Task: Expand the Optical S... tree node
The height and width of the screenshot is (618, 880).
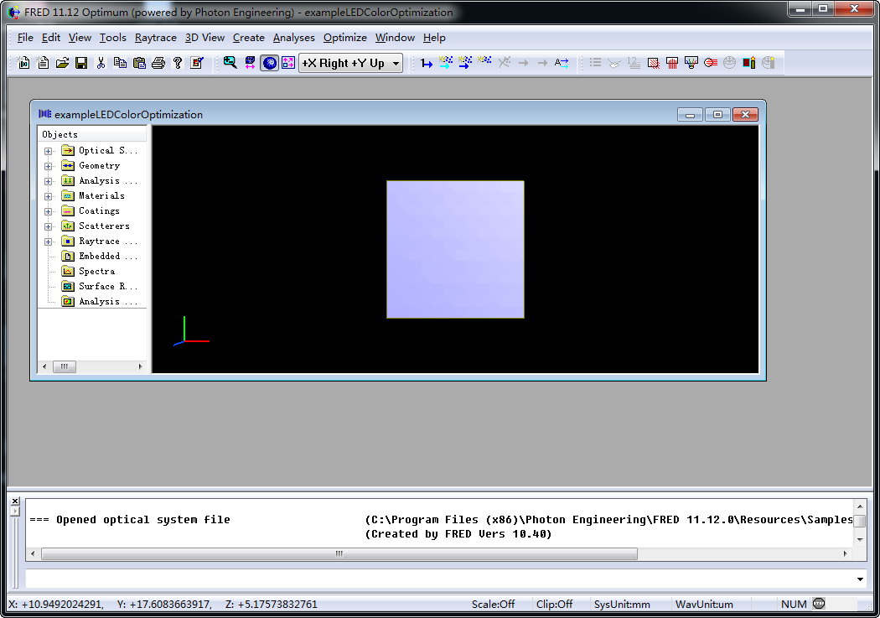Action: click(x=49, y=151)
